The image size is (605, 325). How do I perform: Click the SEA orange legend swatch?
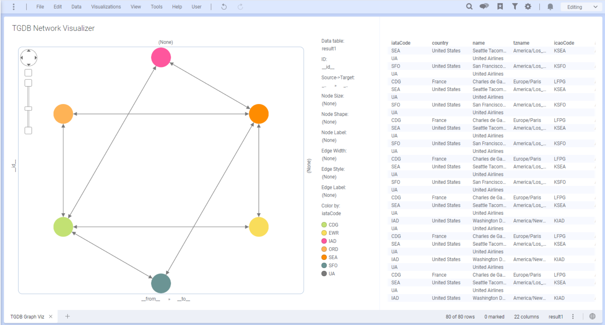(324, 257)
